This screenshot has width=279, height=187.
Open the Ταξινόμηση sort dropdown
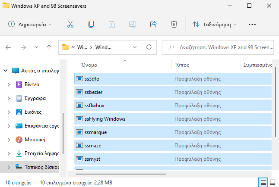[x=214, y=24]
